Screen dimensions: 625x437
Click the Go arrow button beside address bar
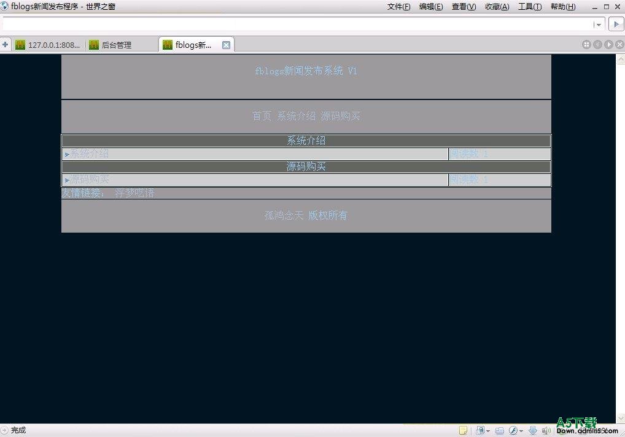pos(616,25)
